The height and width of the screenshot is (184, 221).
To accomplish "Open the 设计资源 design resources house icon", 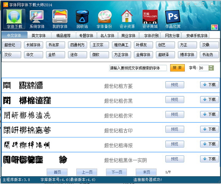I will point(127,19).
